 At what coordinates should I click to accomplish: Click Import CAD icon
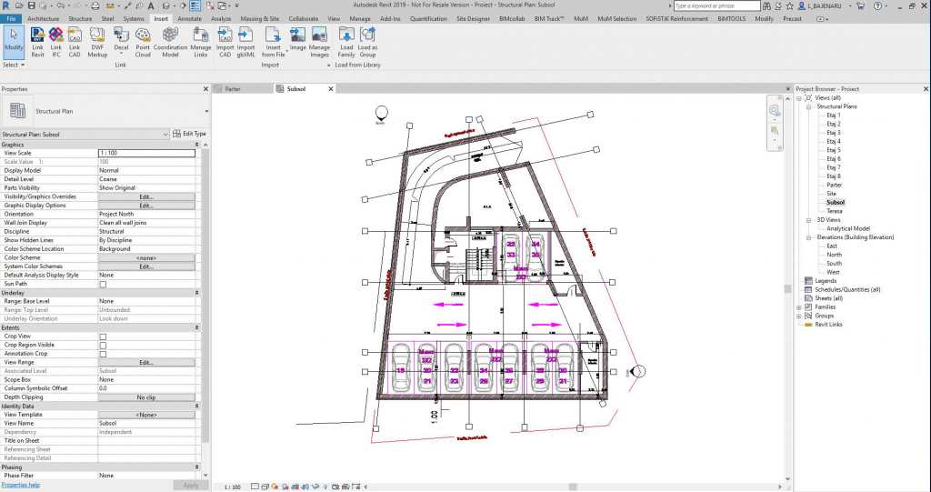pyautogui.click(x=225, y=35)
